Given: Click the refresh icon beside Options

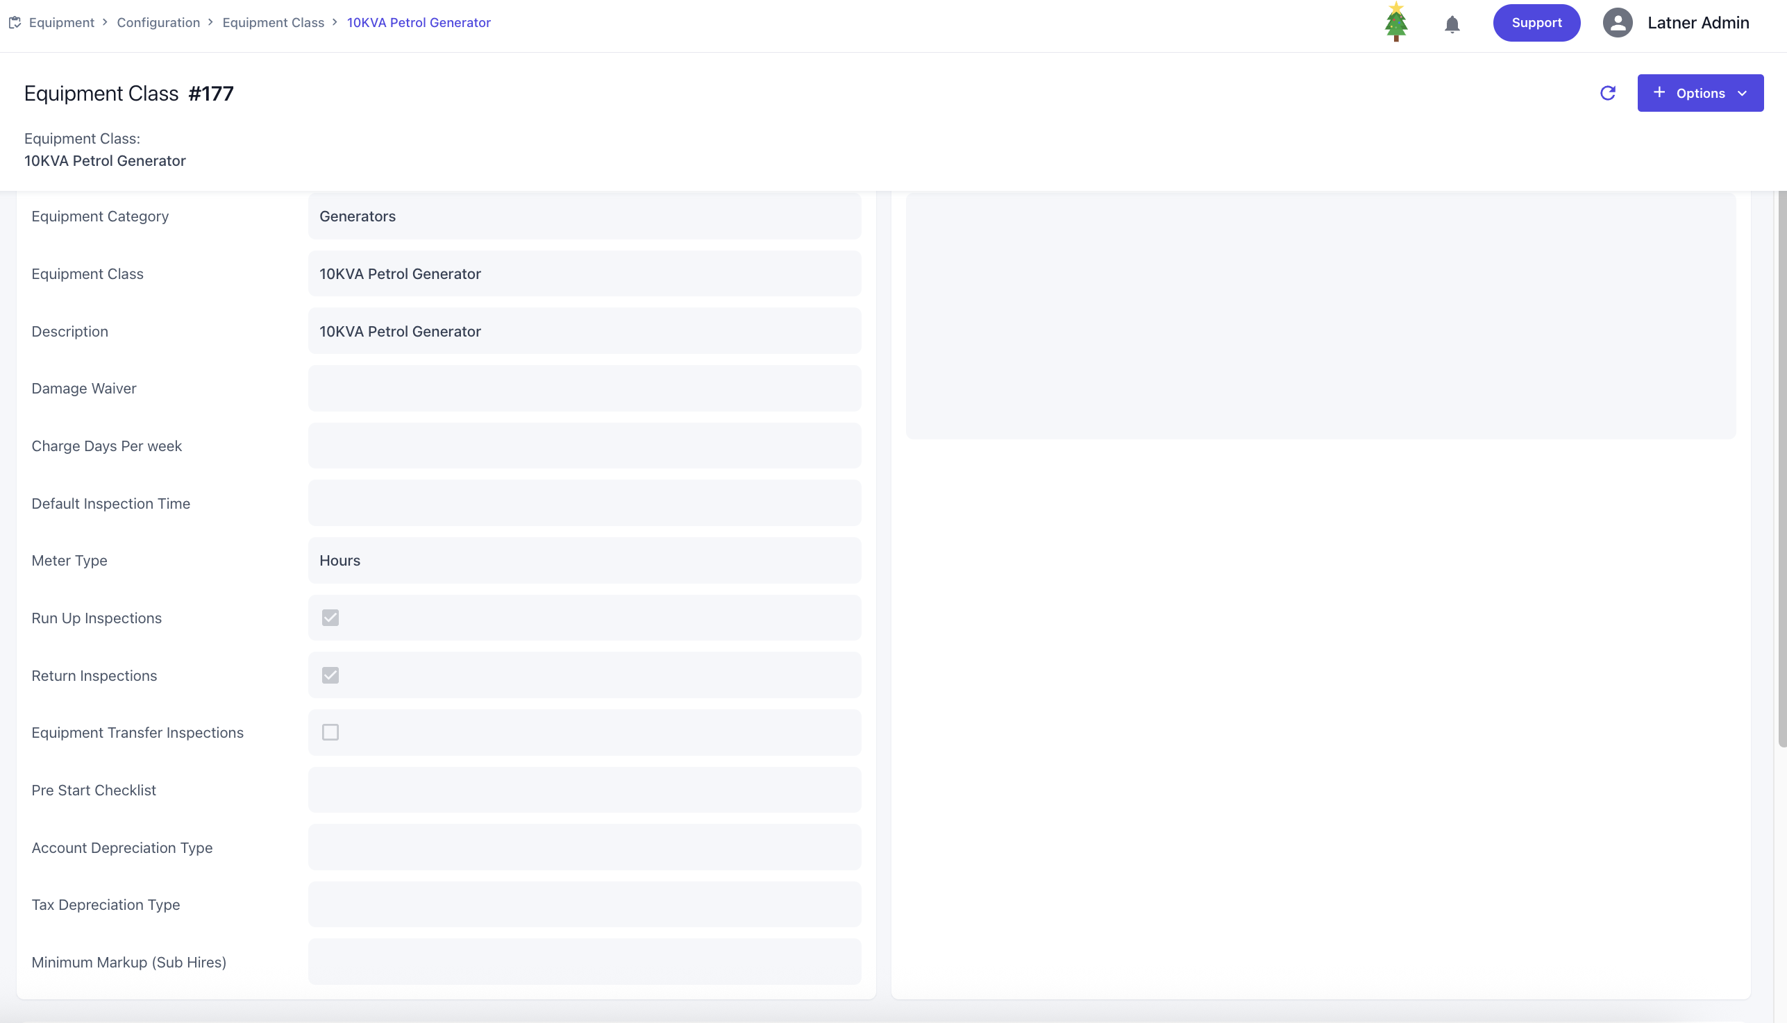Looking at the screenshot, I should pos(1607,93).
